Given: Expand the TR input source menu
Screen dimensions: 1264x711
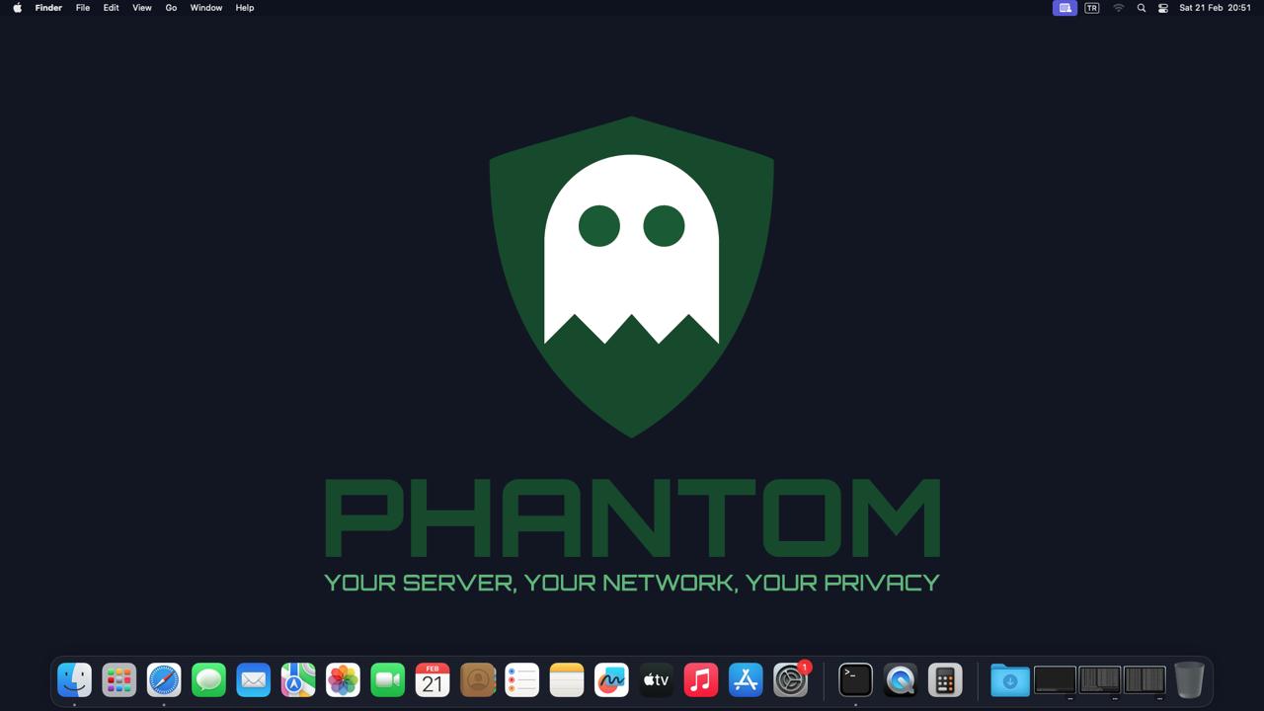Looking at the screenshot, I should point(1092,8).
